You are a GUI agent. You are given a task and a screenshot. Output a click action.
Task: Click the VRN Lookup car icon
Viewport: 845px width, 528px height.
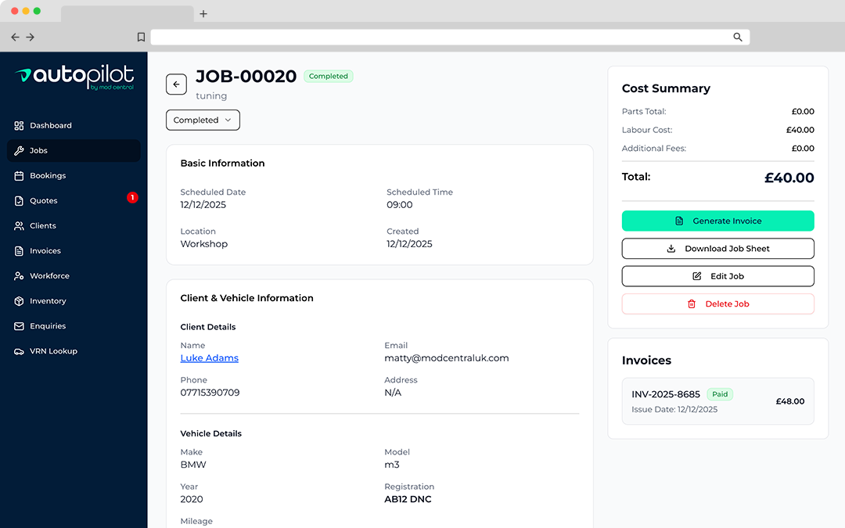[x=20, y=351]
